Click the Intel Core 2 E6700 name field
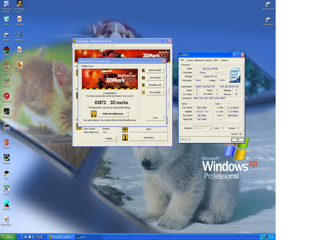 (x=210, y=69)
